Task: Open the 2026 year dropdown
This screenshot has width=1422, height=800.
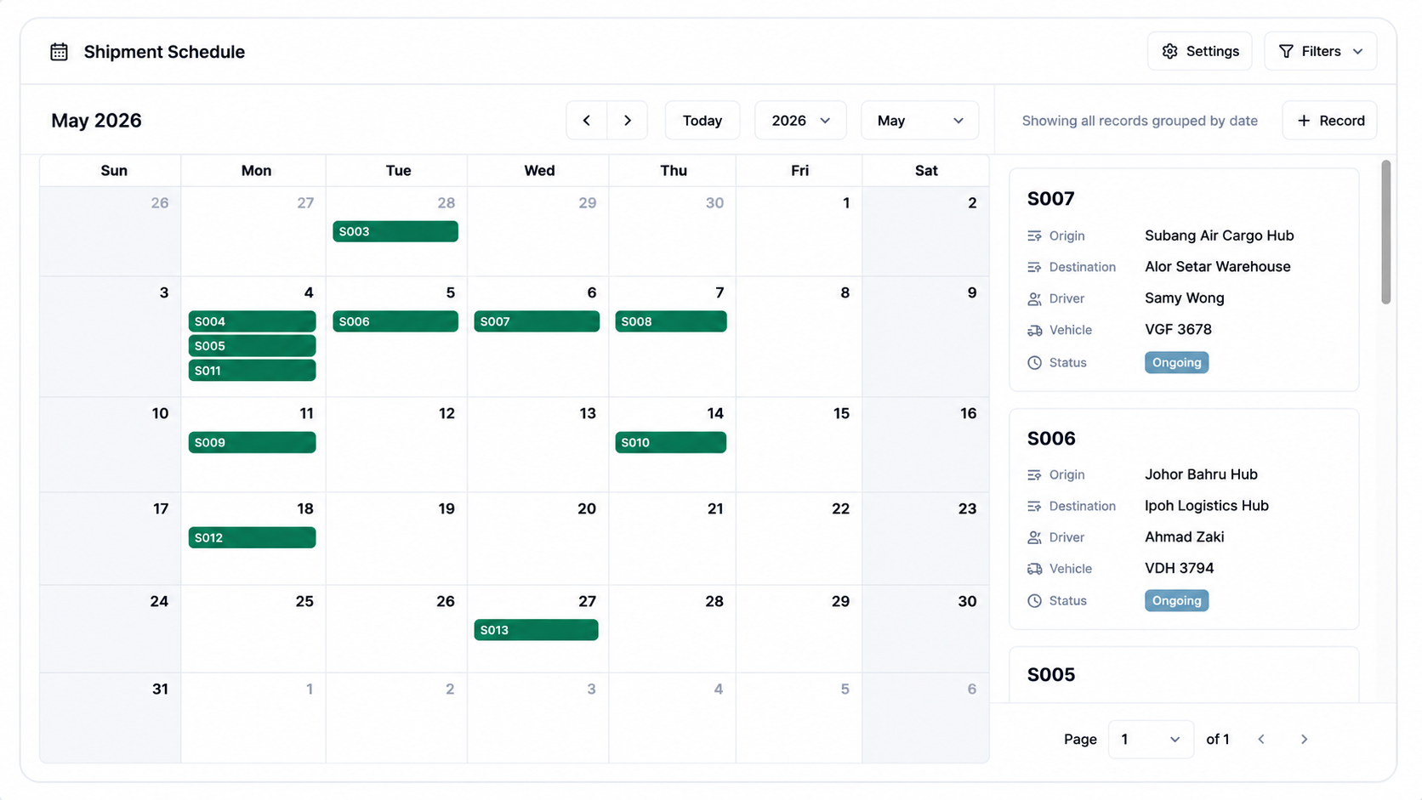Action: tap(800, 121)
